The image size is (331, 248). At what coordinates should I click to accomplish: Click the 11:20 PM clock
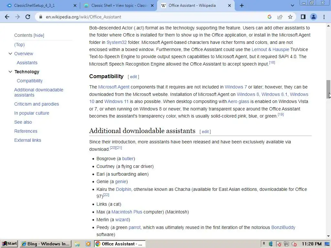(311, 244)
